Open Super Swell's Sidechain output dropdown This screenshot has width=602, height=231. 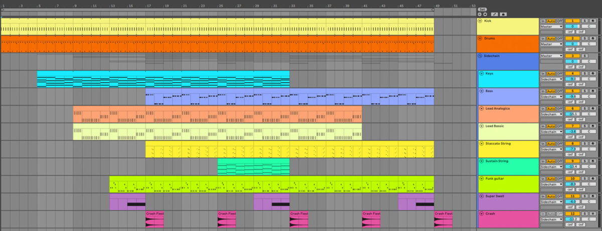(x=551, y=202)
